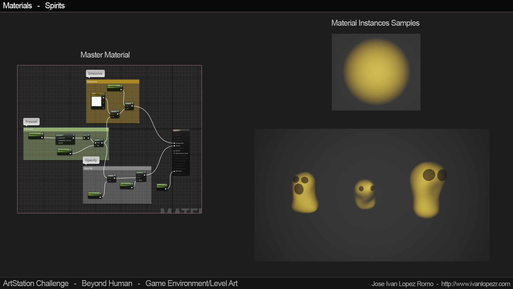
Task: Select the Color parameter node header
Action: point(98,94)
